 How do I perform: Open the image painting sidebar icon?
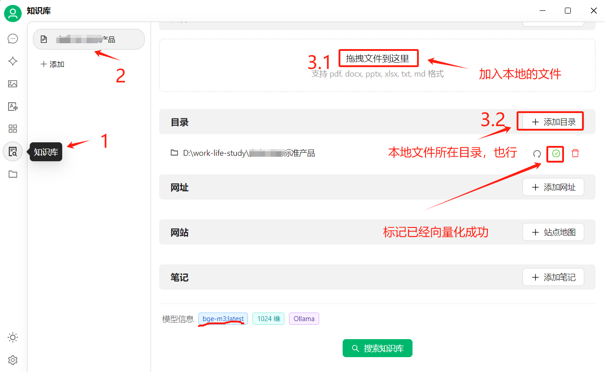pyautogui.click(x=13, y=84)
